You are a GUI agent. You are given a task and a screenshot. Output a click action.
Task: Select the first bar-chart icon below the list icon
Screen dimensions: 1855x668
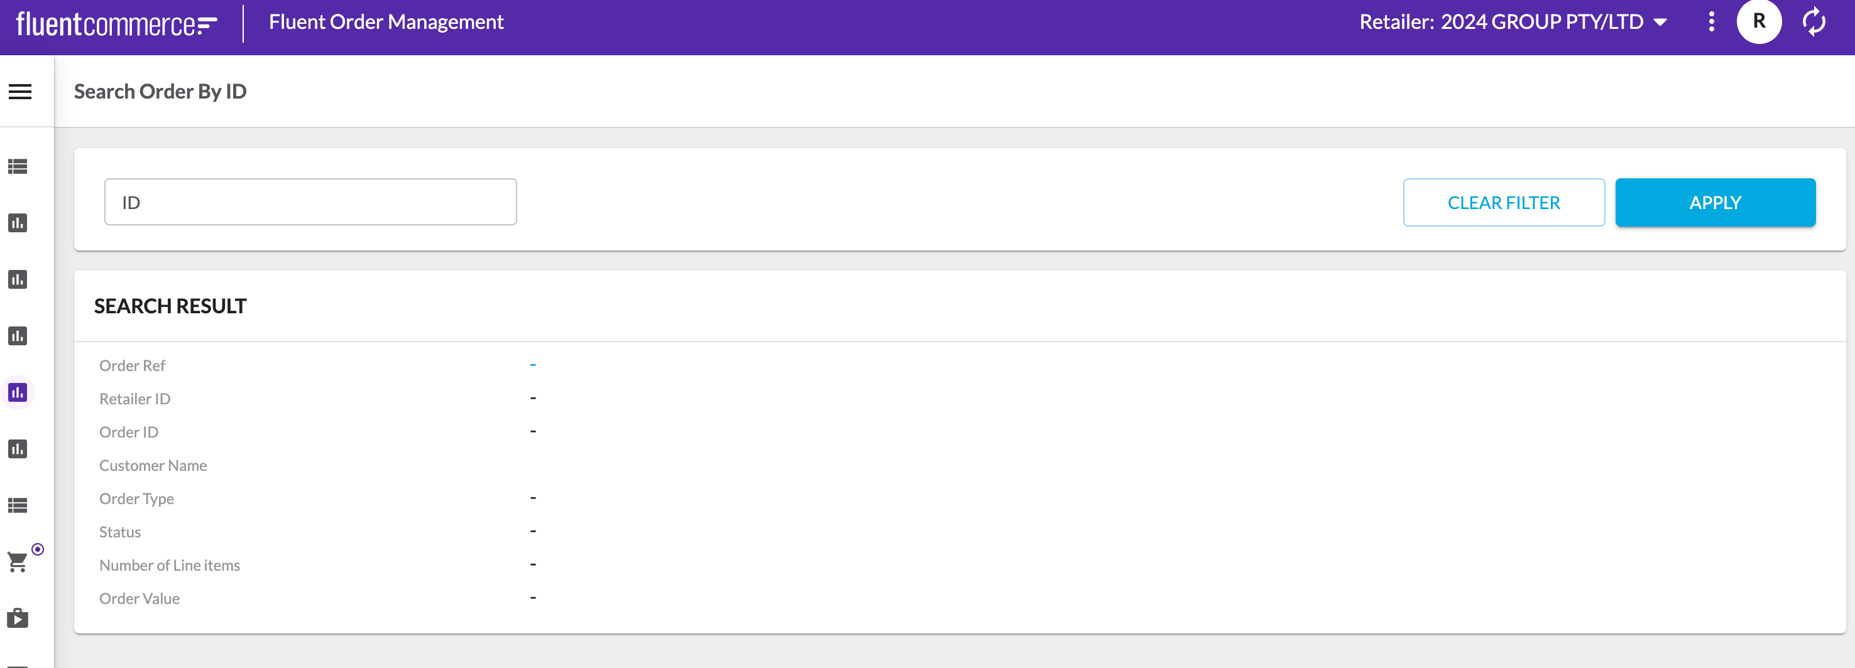(x=18, y=222)
